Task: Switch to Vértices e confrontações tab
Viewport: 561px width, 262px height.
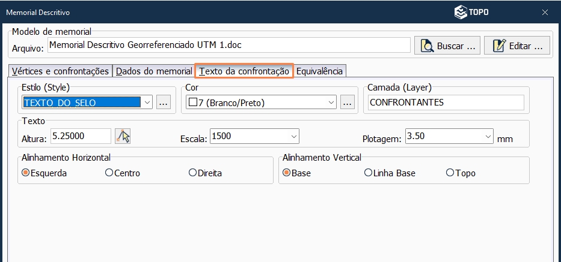Action: click(x=60, y=71)
